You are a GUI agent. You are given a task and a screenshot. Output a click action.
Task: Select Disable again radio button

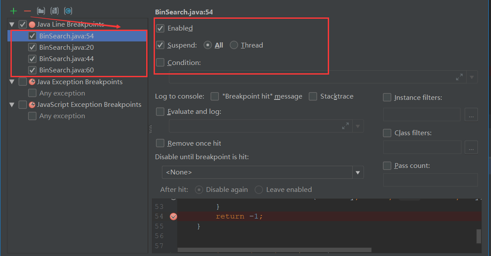pyautogui.click(x=199, y=190)
